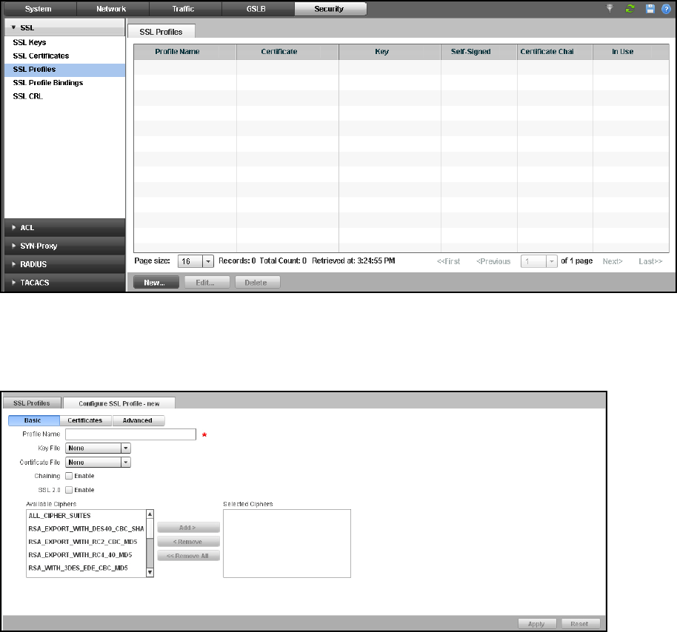Viewport: 677px width, 632px height.
Task: Select SSL Profiles in sidebar
Action: pos(64,70)
